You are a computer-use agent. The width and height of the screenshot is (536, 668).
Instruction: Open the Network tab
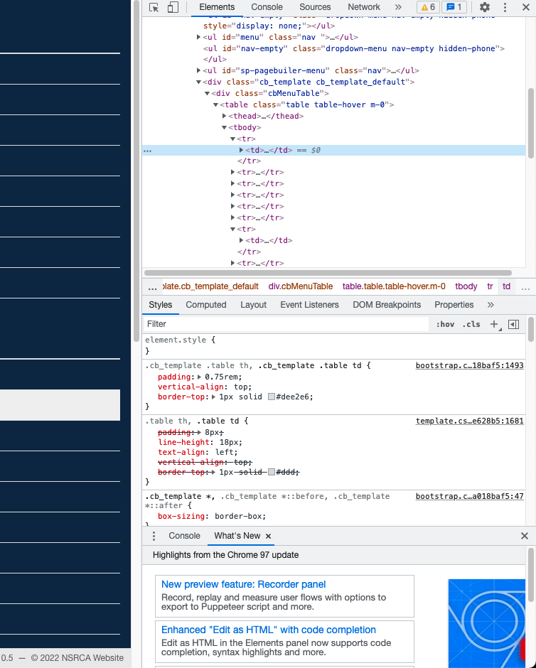(x=363, y=7)
